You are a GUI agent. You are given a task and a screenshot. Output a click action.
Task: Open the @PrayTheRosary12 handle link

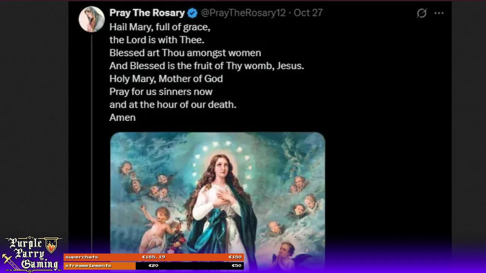(x=243, y=13)
